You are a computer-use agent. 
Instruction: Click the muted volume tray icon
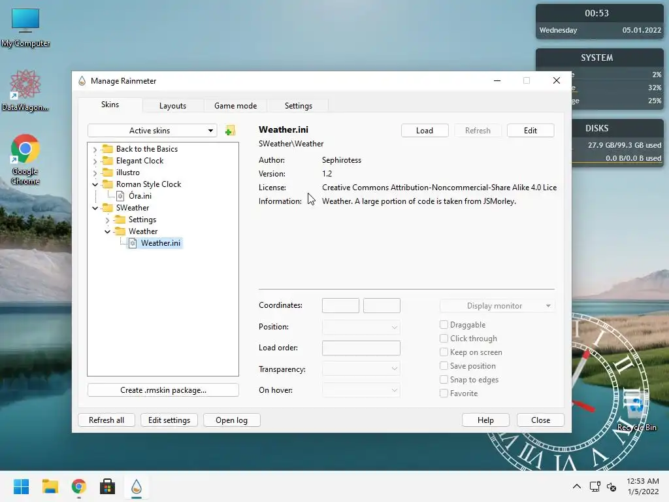coord(612,486)
